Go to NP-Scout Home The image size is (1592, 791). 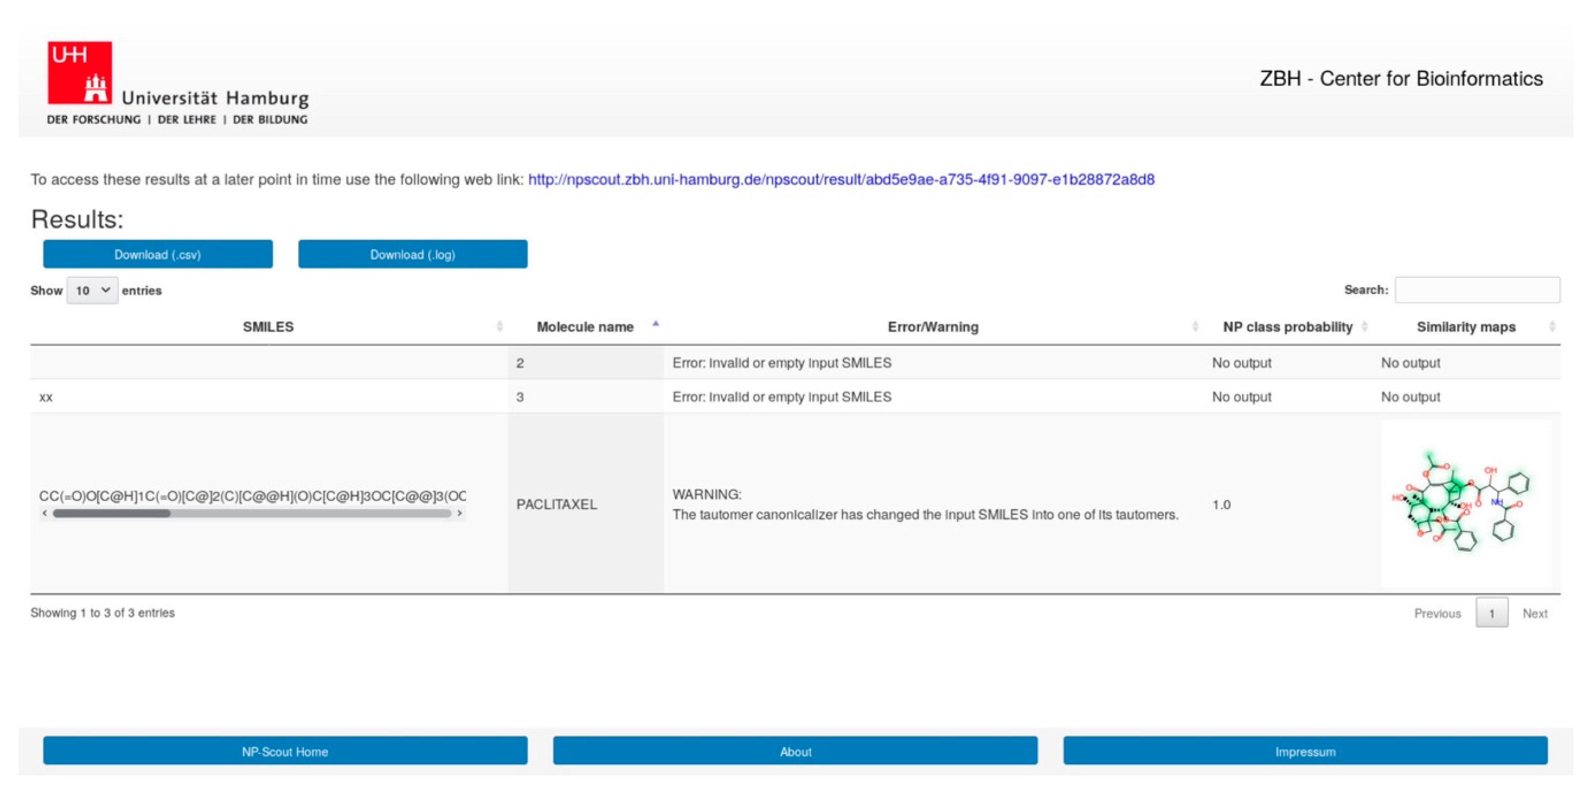pos(285,751)
